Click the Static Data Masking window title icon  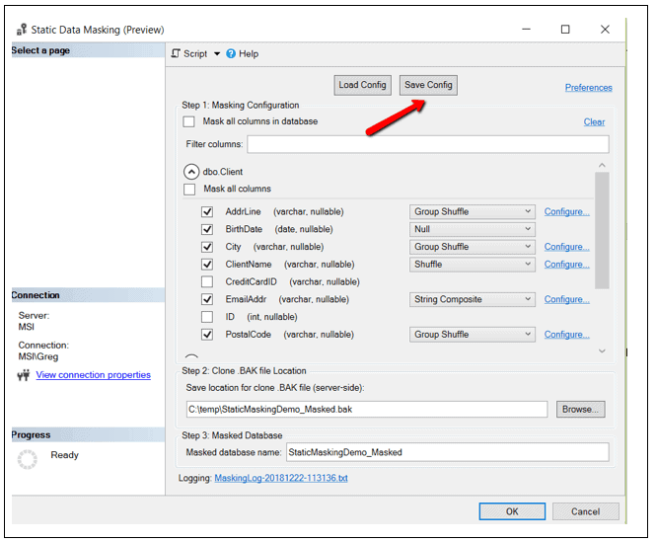(x=22, y=30)
